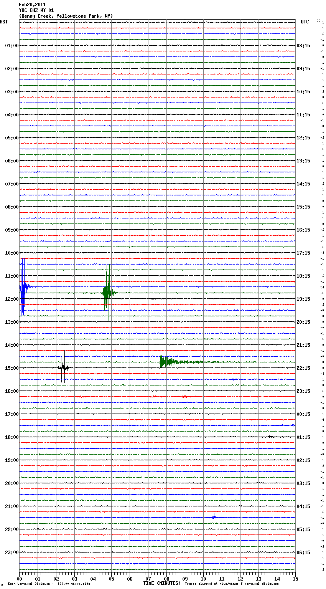Pick the 16:15 UTC time label

(303, 230)
